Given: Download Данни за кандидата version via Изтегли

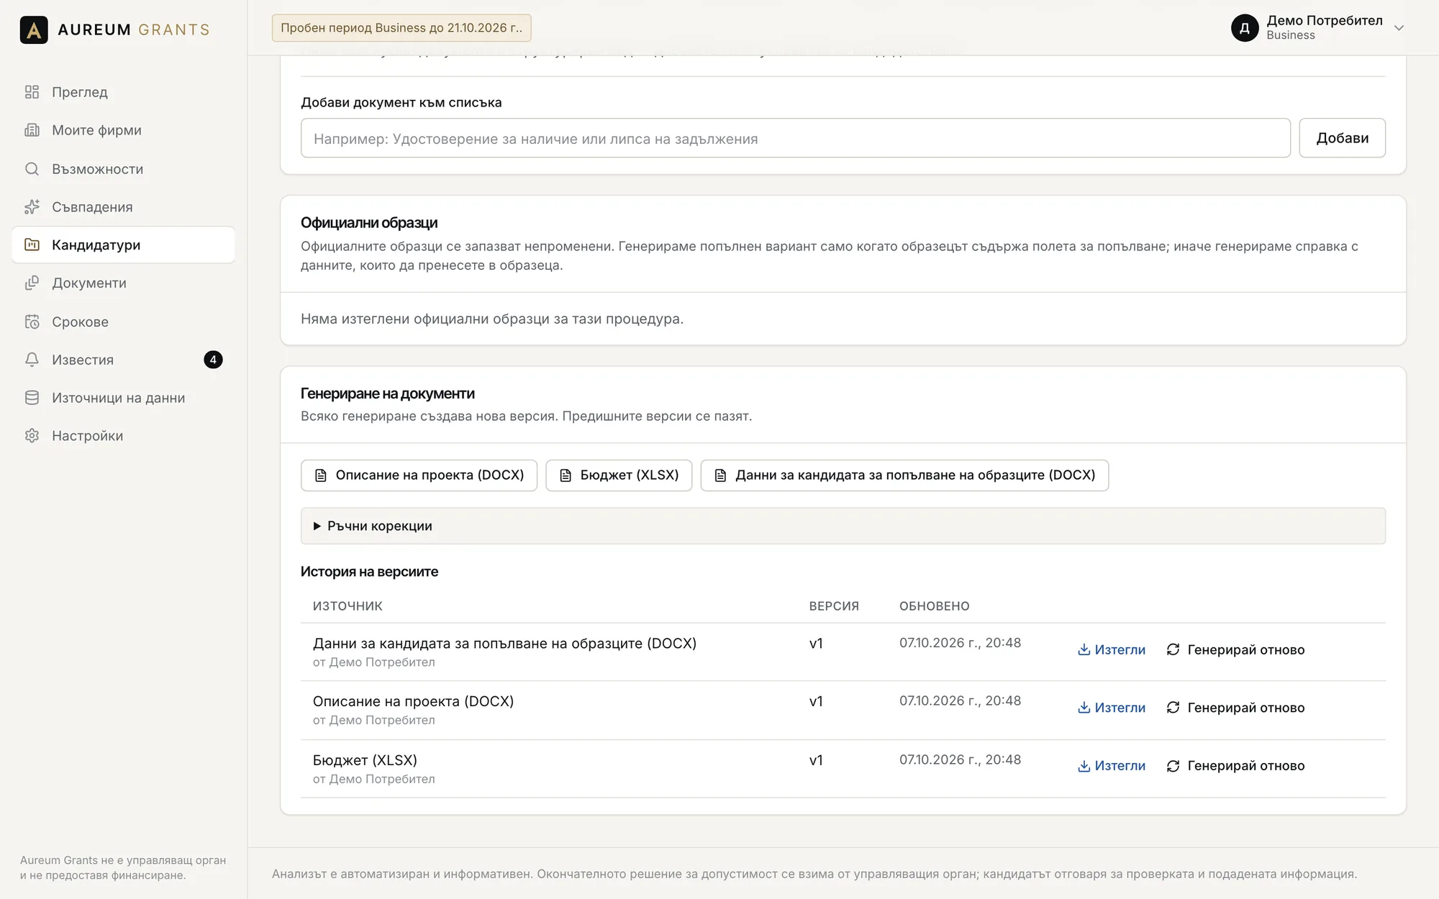Looking at the screenshot, I should [1112, 649].
